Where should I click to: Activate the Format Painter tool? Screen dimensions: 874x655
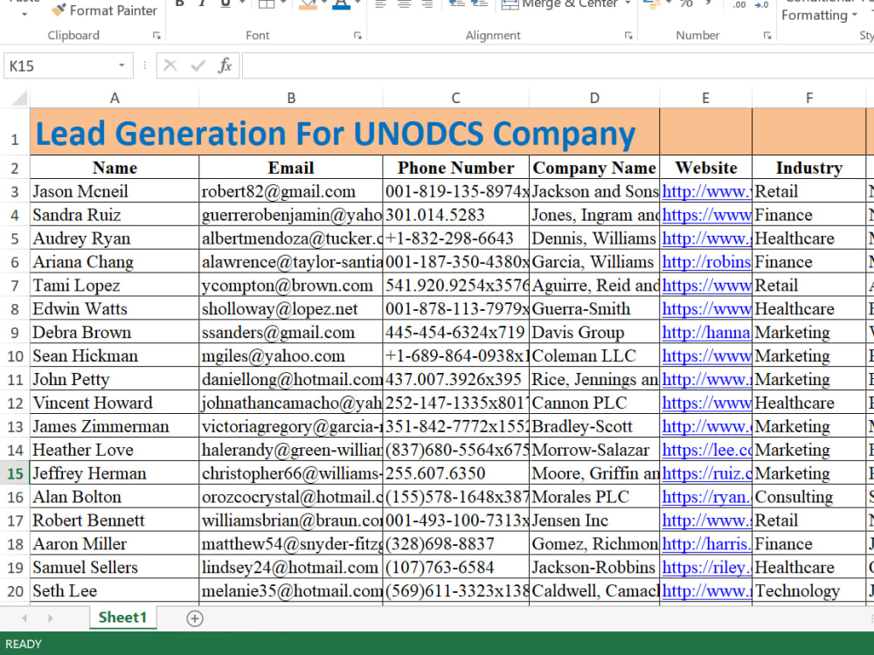click(105, 10)
